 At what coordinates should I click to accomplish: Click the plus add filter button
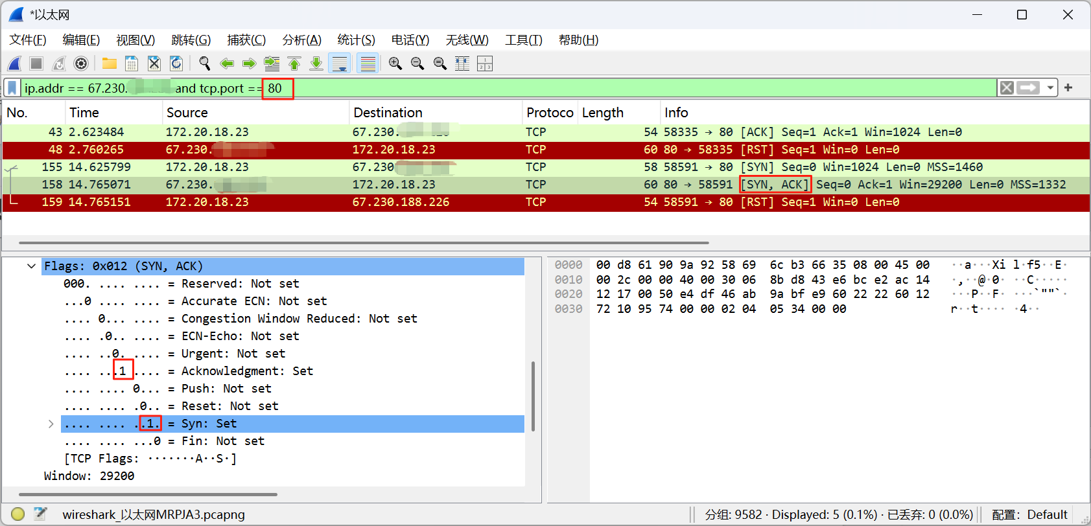[1068, 88]
